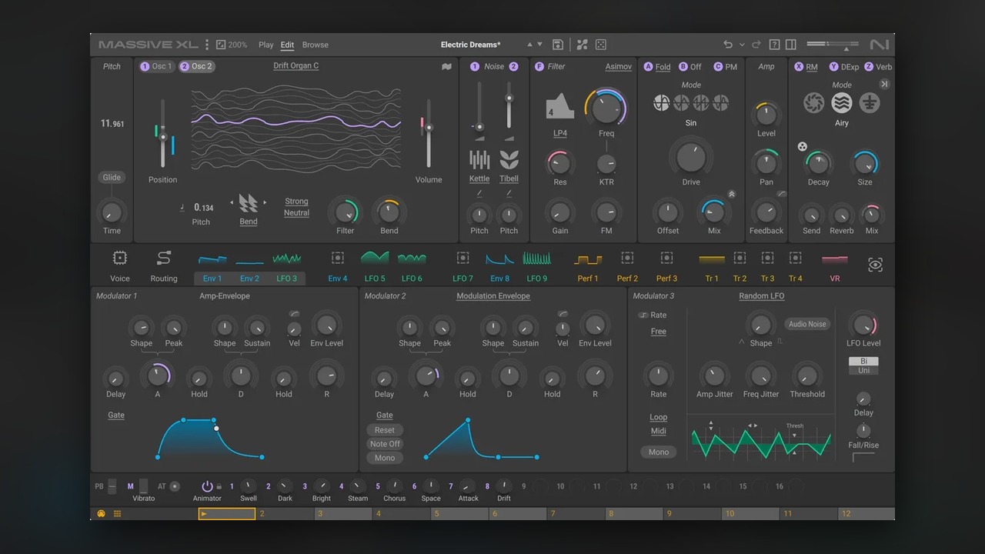The height and width of the screenshot is (554, 985).
Task: Toggle the modulation visibility eye icon
Action: (x=875, y=265)
